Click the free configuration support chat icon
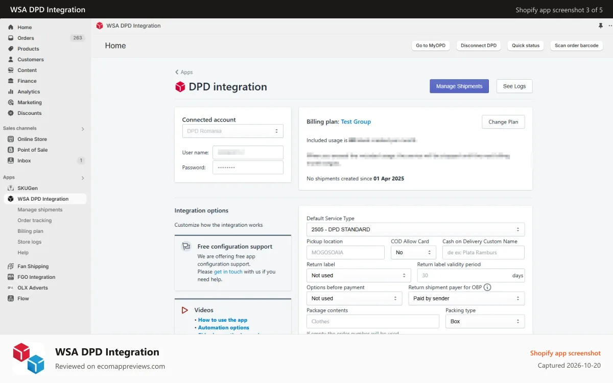 point(186,247)
